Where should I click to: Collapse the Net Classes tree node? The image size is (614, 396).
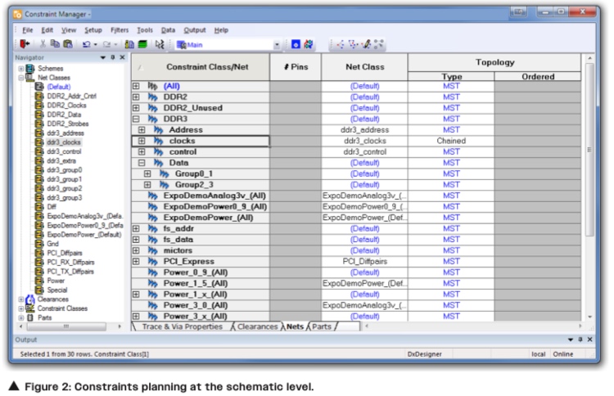tap(20, 78)
